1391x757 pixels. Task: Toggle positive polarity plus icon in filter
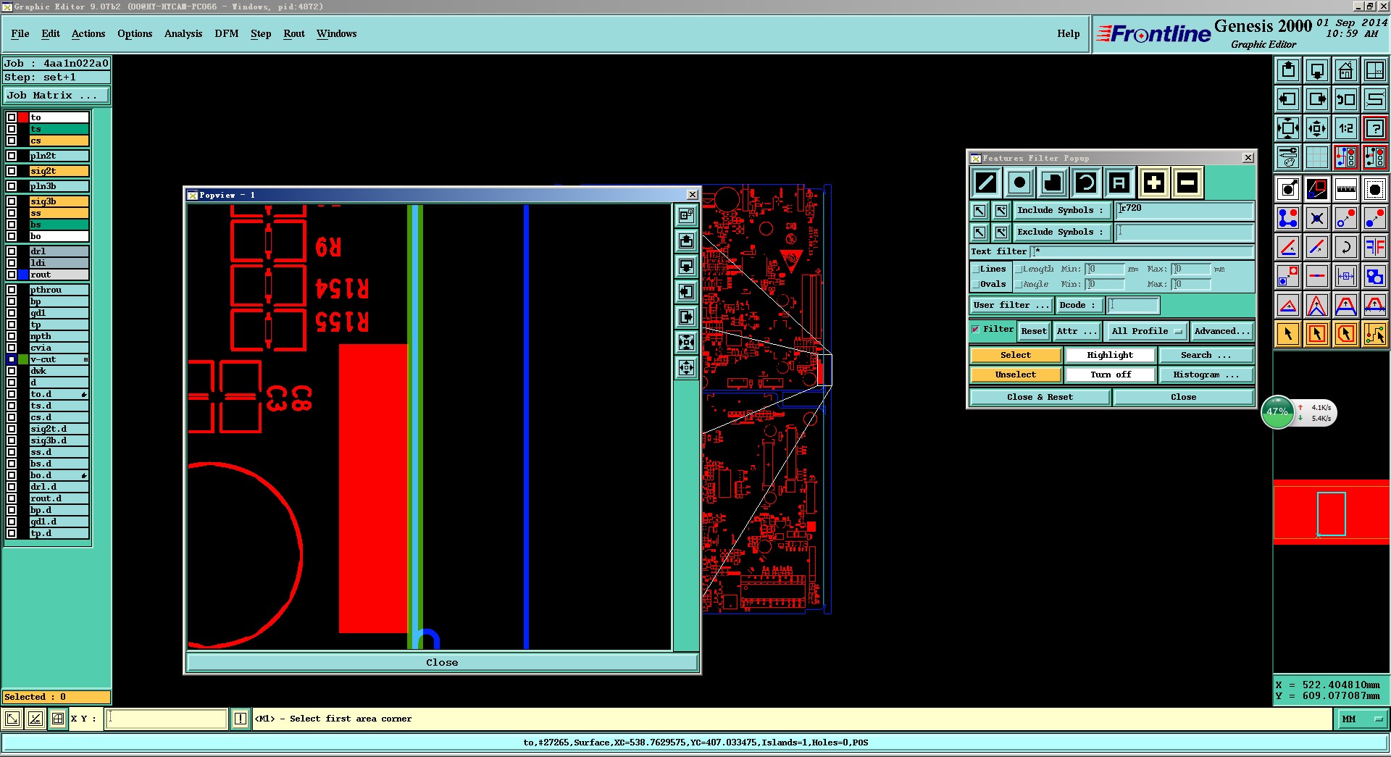[1153, 183]
